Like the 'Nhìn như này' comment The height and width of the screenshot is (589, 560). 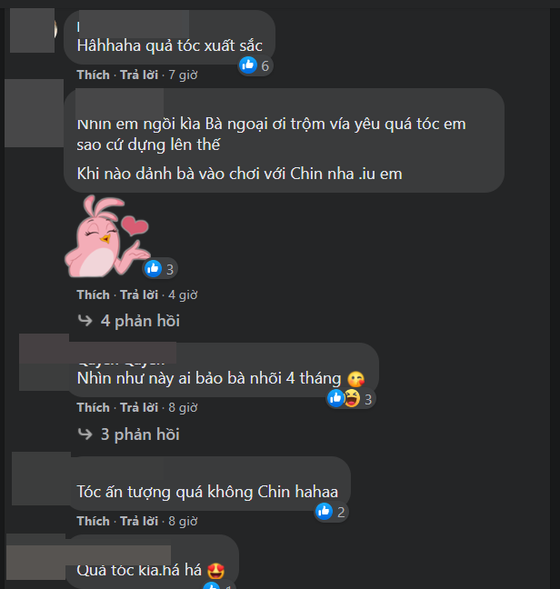pos(93,407)
